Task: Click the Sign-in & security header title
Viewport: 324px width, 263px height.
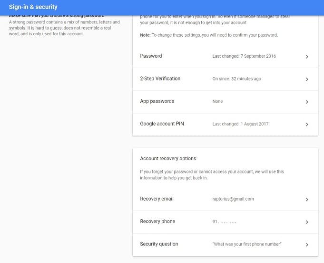Action: pos(33,7)
